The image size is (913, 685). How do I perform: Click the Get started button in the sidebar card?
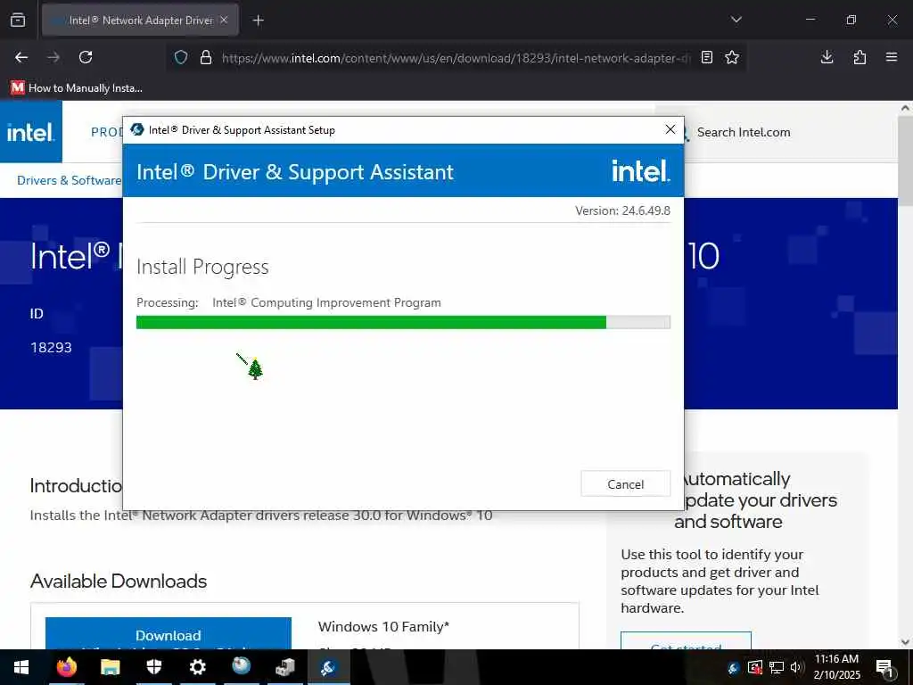686,641
